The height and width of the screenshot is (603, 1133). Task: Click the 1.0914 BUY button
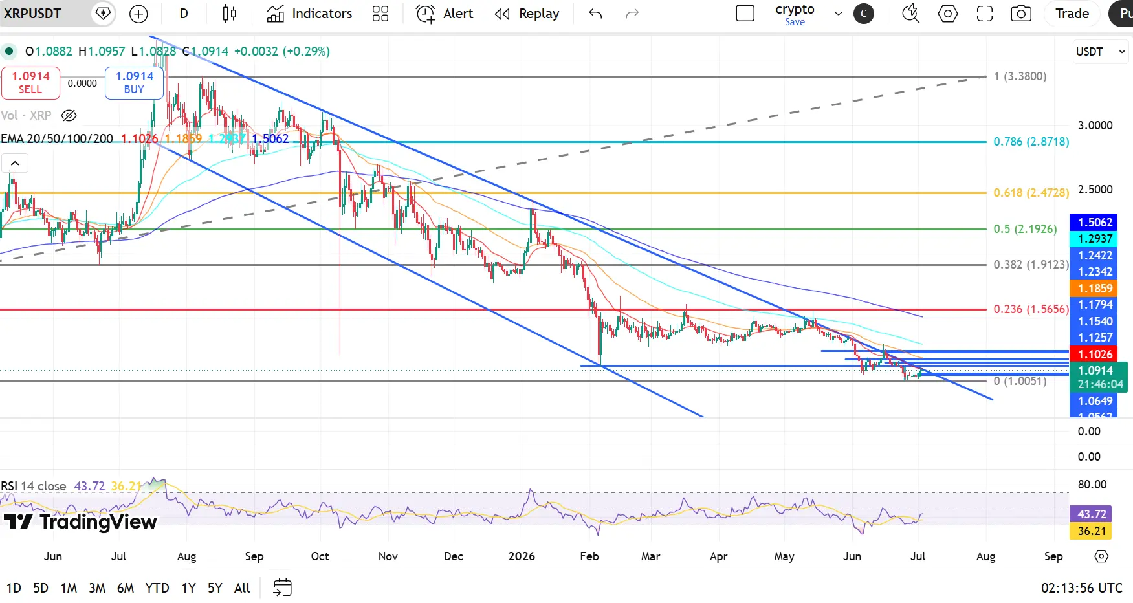tap(134, 83)
